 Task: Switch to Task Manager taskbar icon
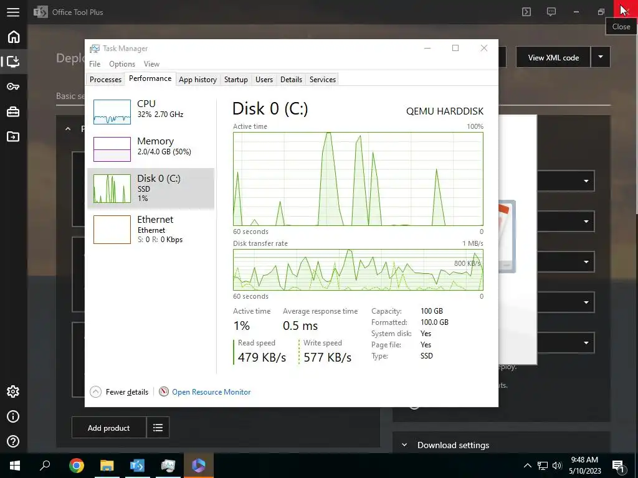168,466
